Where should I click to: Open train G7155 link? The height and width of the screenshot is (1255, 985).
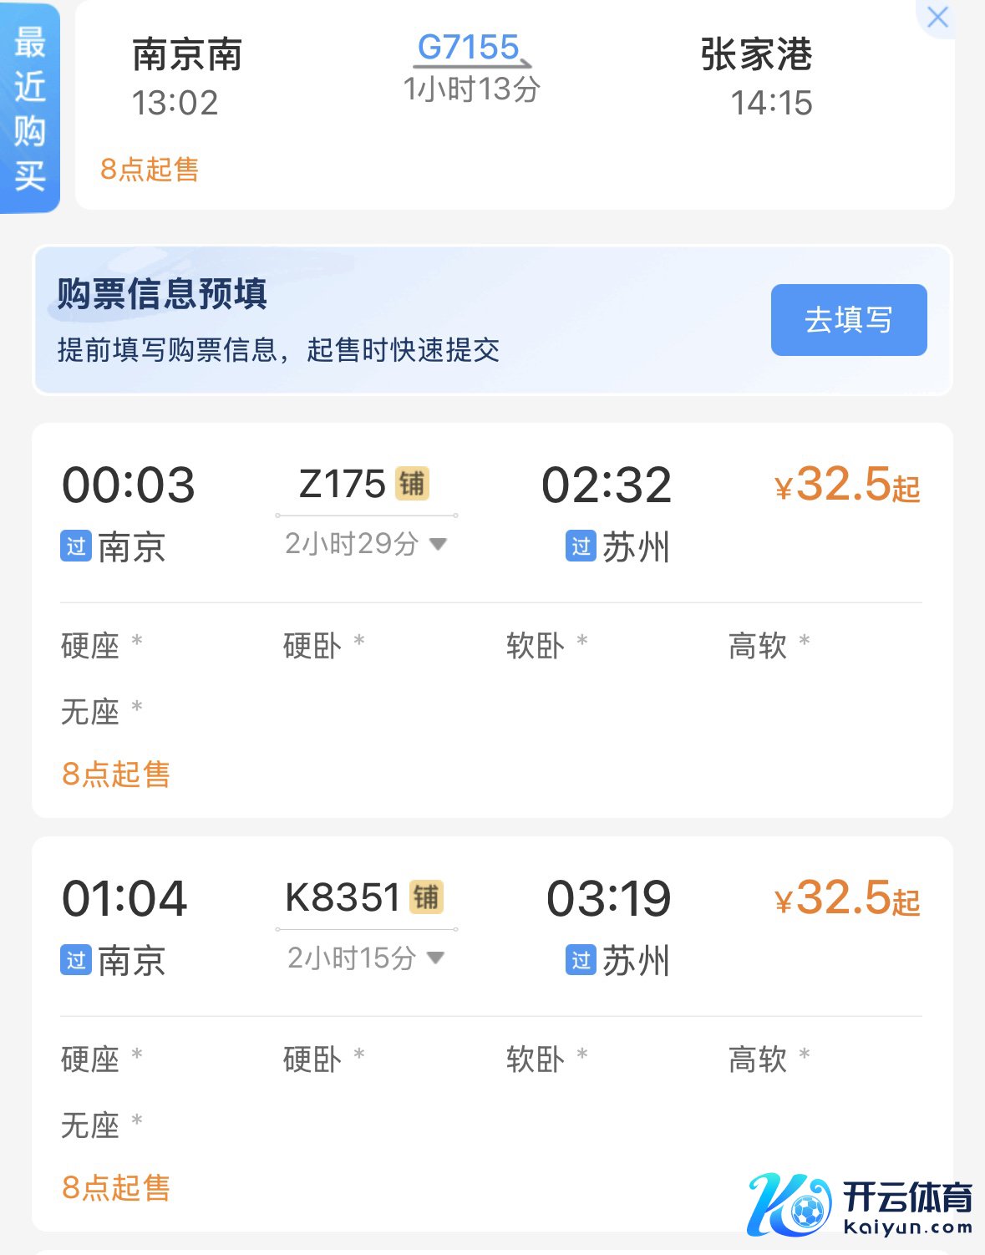[x=469, y=48]
